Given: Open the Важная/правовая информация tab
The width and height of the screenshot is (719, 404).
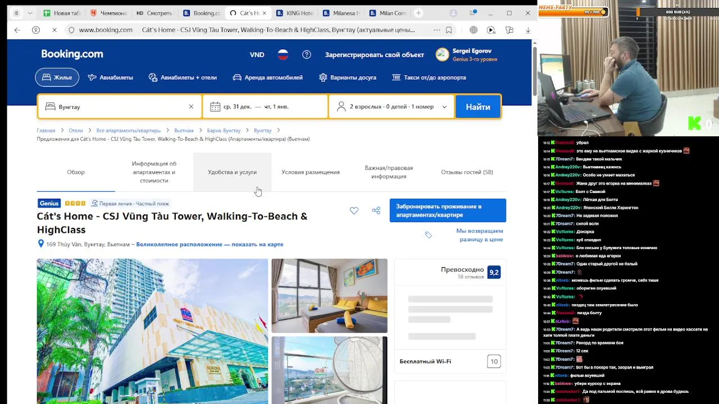Looking at the screenshot, I should tap(389, 172).
